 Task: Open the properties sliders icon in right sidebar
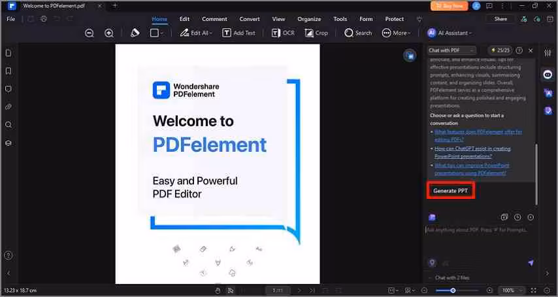tap(548, 53)
